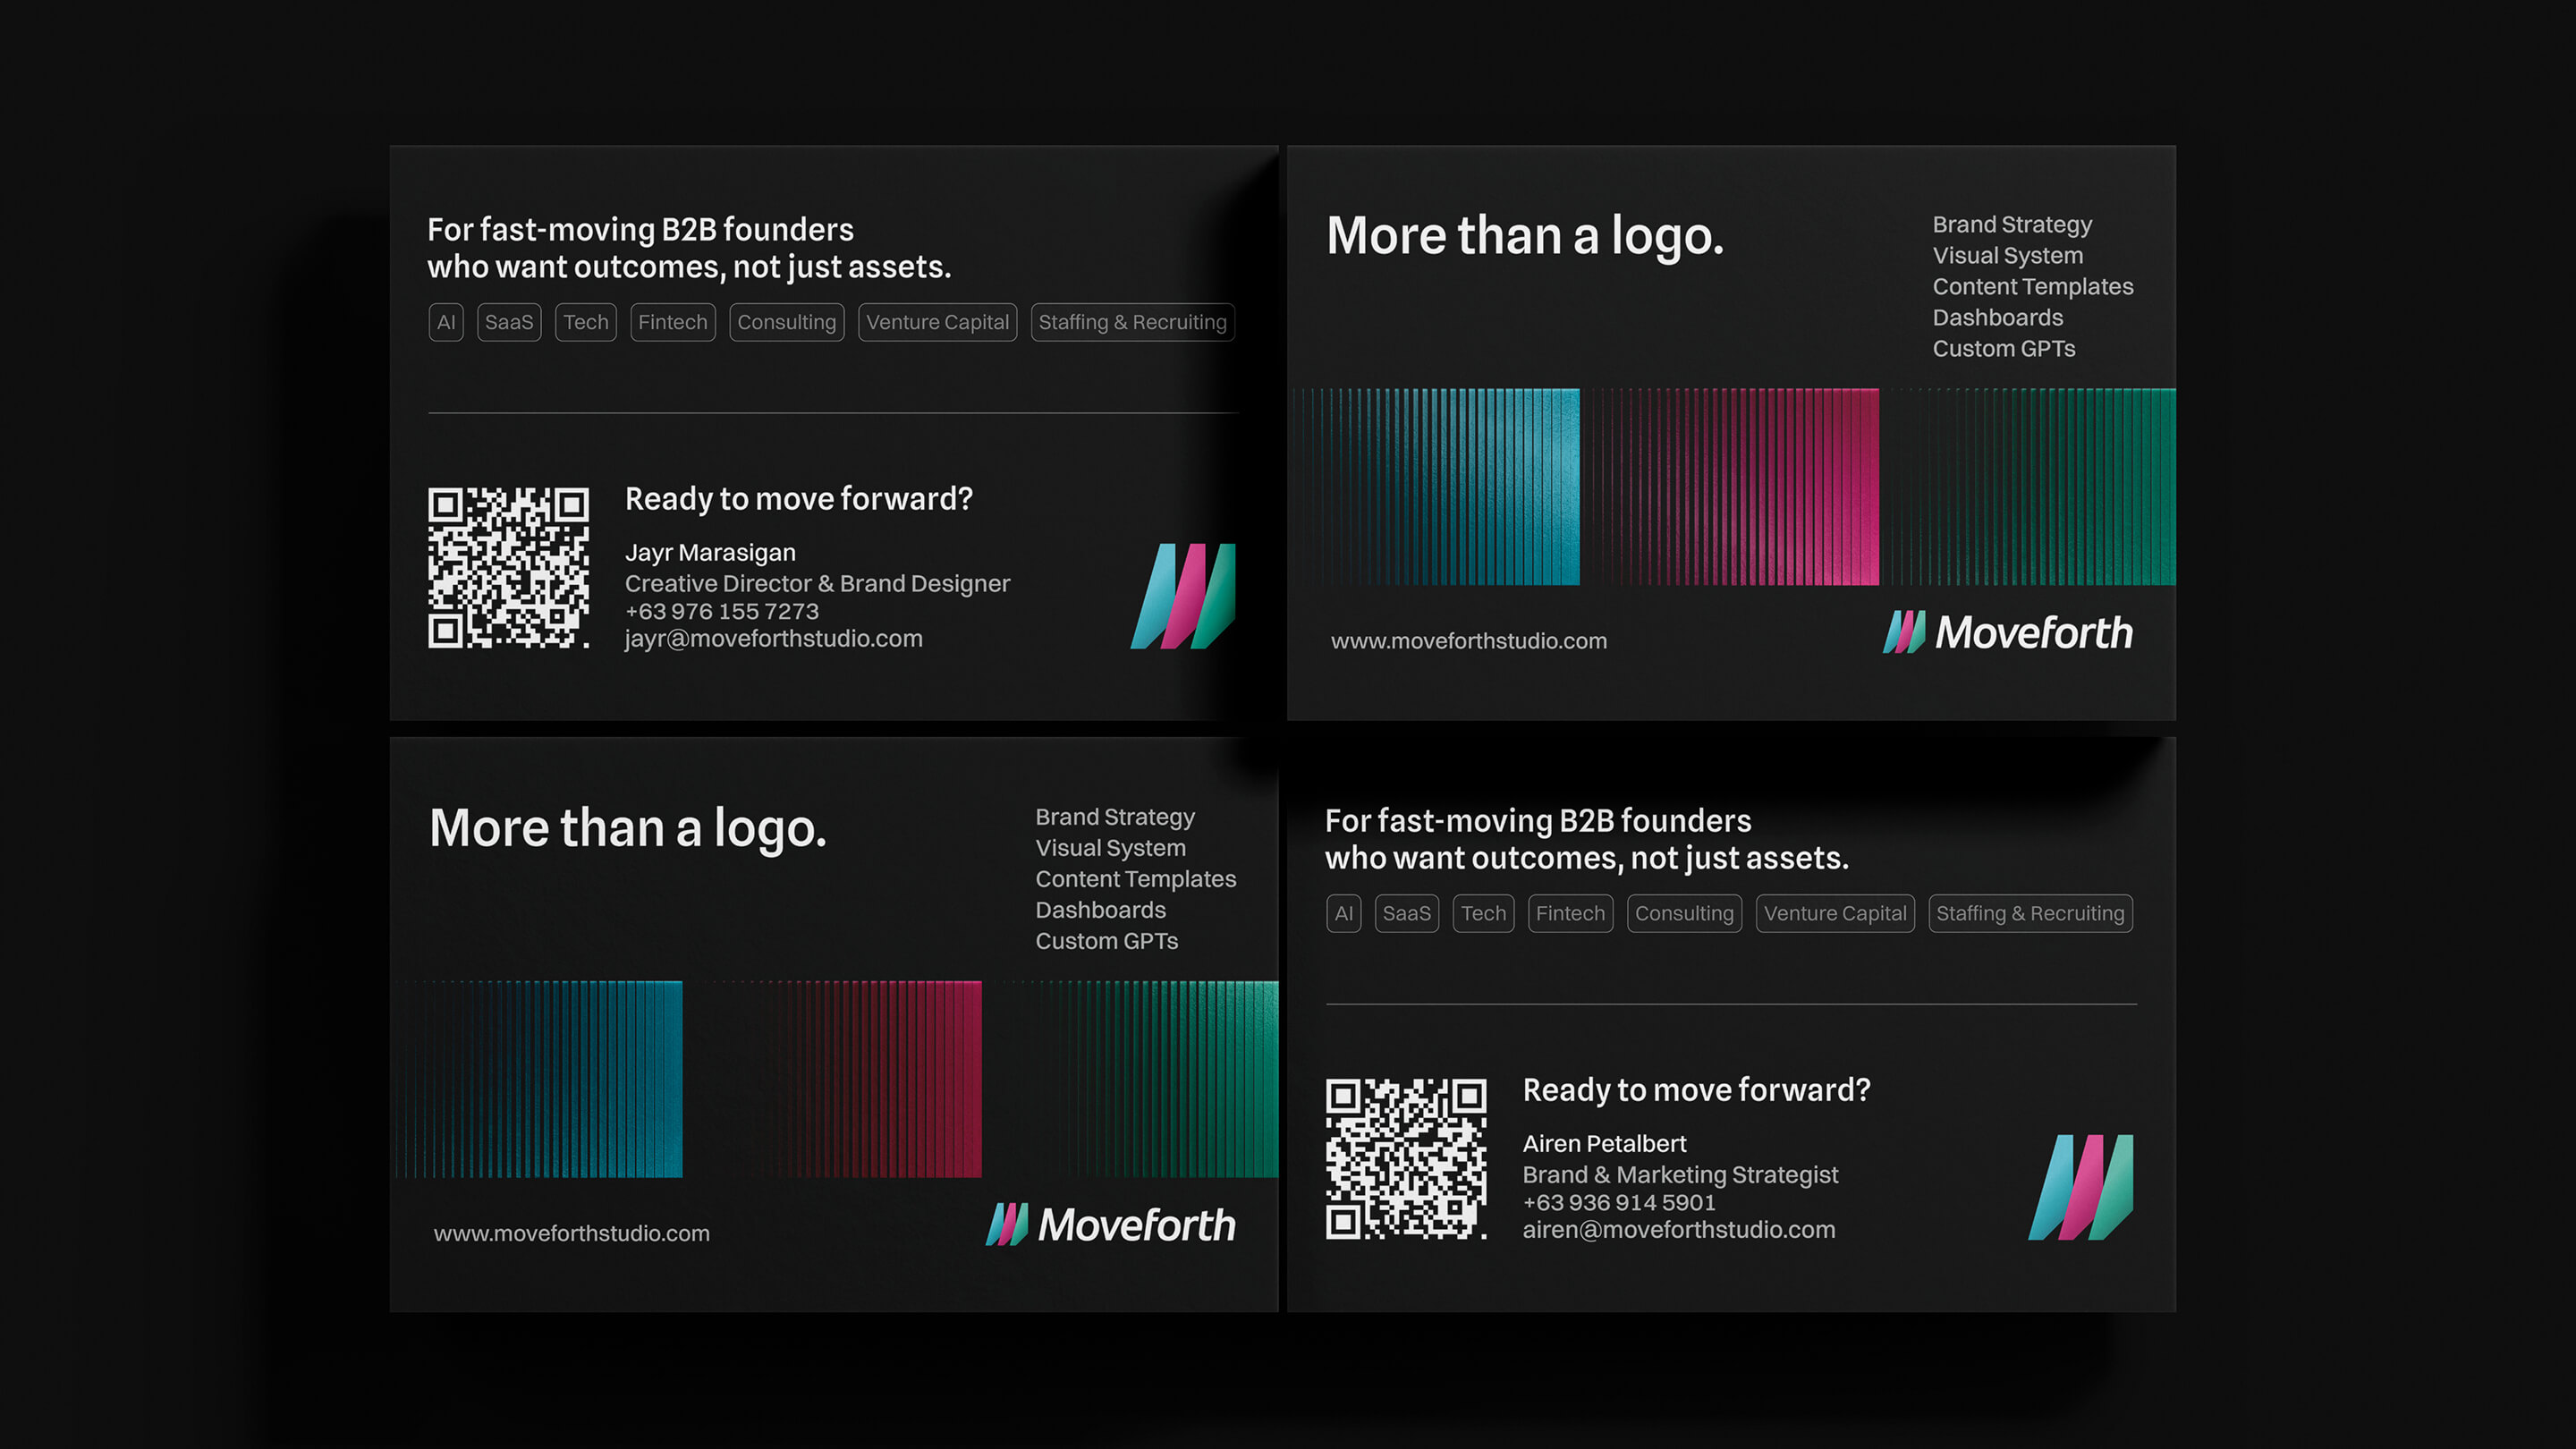
Task: Select the SaaS tag on top-left card
Action: (509, 322)
